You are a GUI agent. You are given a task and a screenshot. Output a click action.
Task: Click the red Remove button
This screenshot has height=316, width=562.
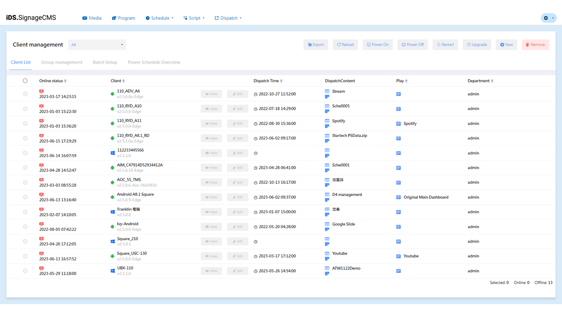pyautogui.click(x=535, y=45)
